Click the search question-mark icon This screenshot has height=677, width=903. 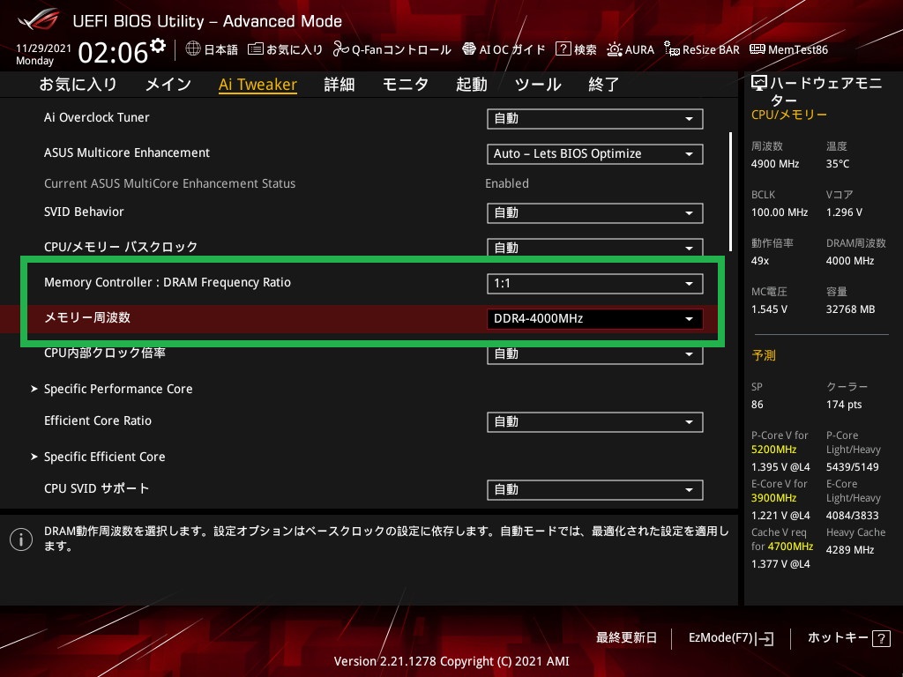[563, 49]
